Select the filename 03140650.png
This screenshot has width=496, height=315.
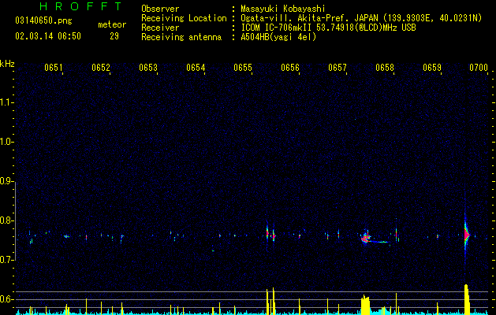[x=43, y=21]
